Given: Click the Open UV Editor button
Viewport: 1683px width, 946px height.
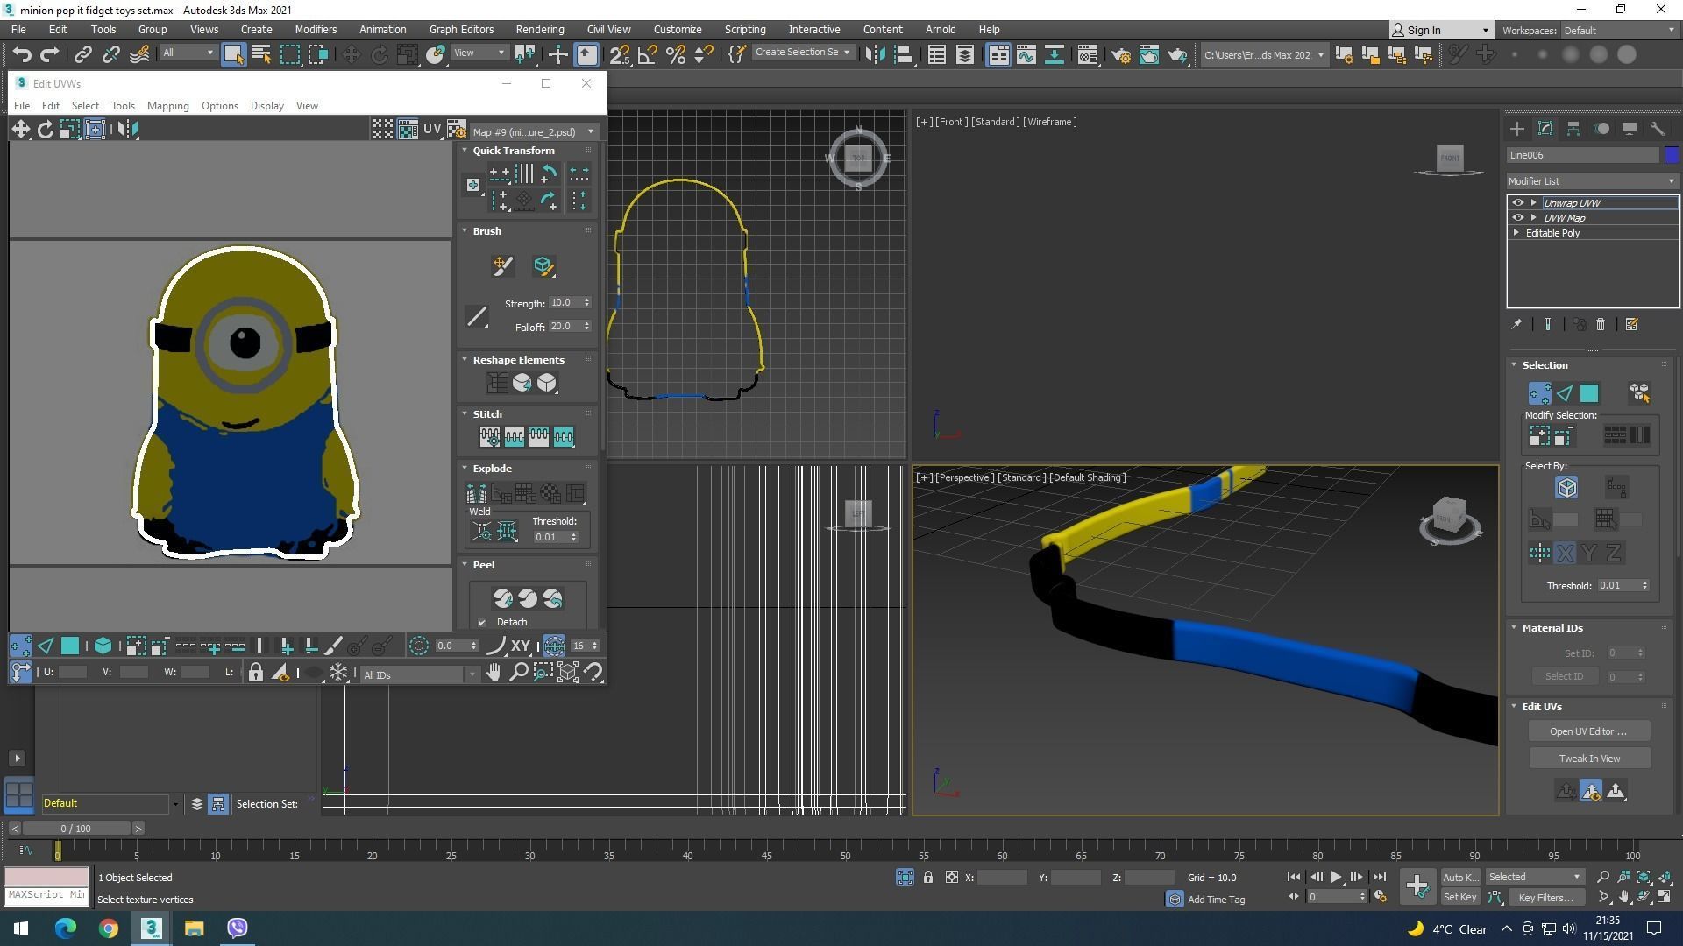Looking at the screenshot, I should click(x=1587, y=731).
